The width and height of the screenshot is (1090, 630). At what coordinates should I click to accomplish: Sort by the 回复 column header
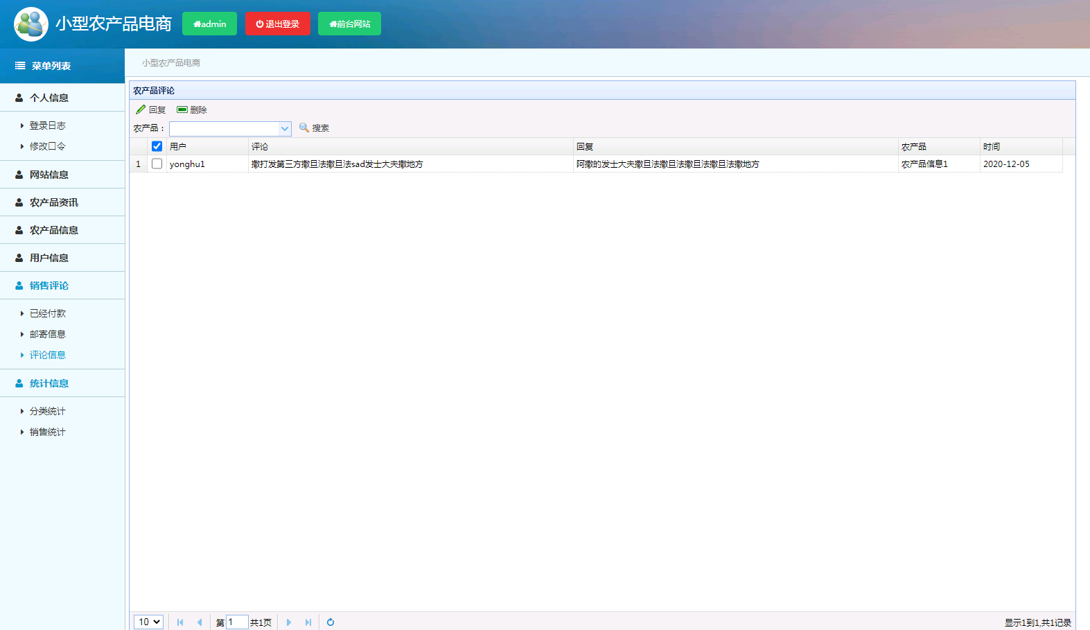pyautogui.click(x=736, y=146)
